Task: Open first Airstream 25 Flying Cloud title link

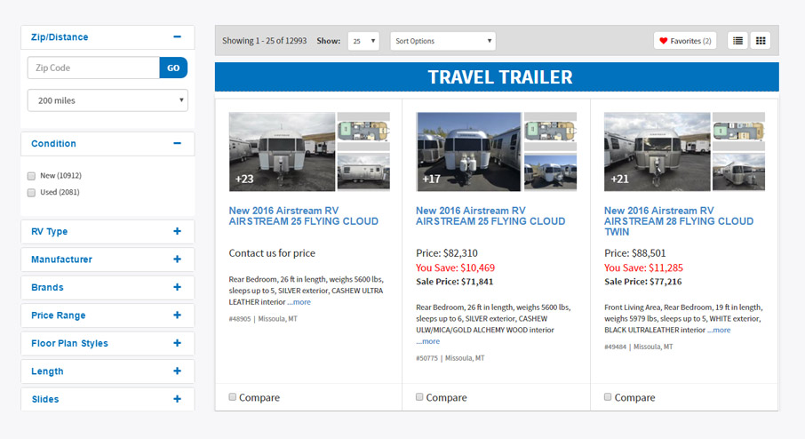Action: pyautogui.click(x=303, y=216)
